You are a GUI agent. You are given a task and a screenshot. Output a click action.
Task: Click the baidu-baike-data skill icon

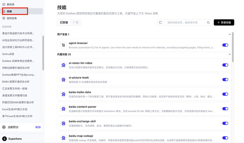[63, 94]
